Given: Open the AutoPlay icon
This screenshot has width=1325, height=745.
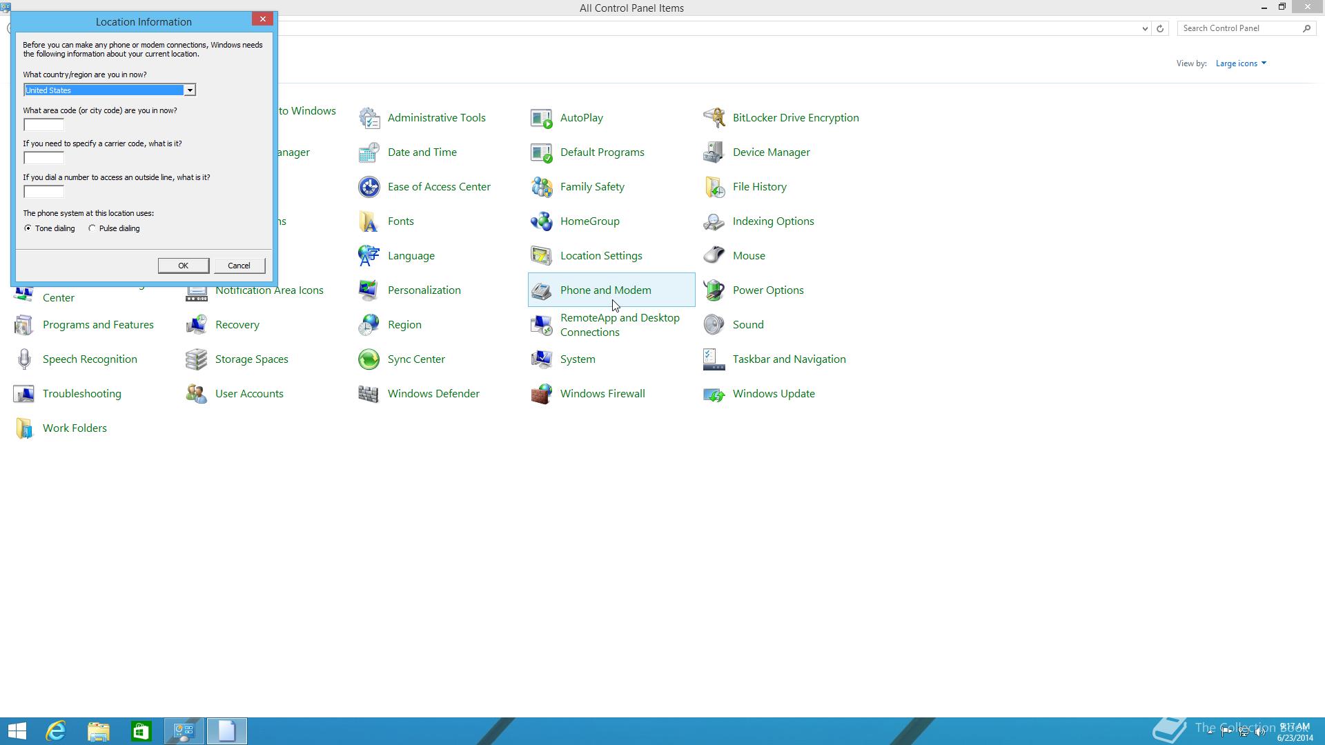Looking at the screenshot, I should tap(542, 118).
